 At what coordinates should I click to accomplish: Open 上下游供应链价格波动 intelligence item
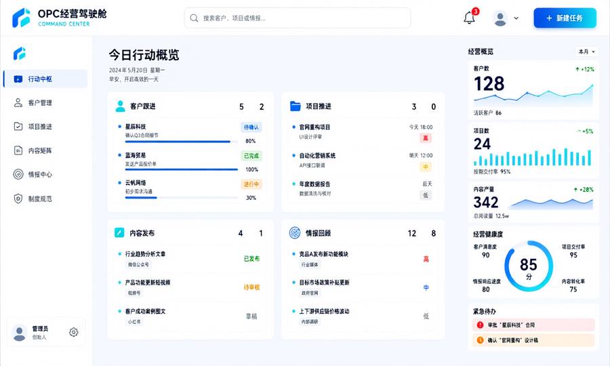(x=364, y=317)
